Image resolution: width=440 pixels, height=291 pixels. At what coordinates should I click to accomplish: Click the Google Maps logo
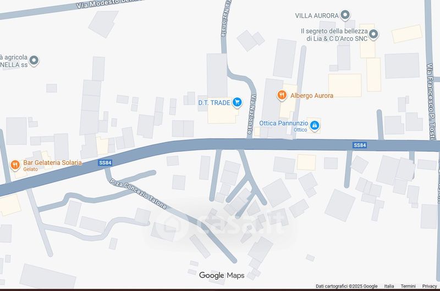tap(222, 276)
